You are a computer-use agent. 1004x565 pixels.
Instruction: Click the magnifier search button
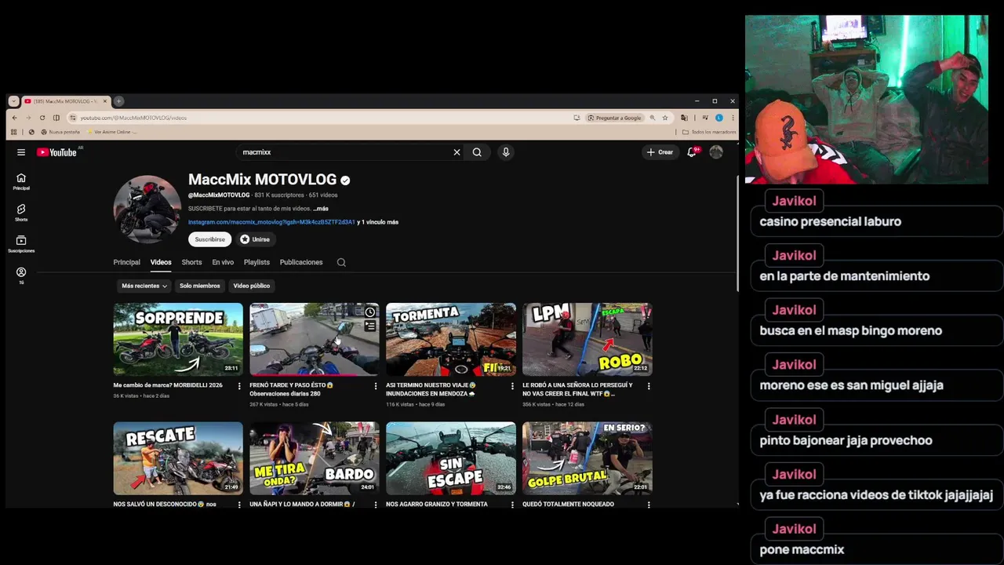point(477,152)
